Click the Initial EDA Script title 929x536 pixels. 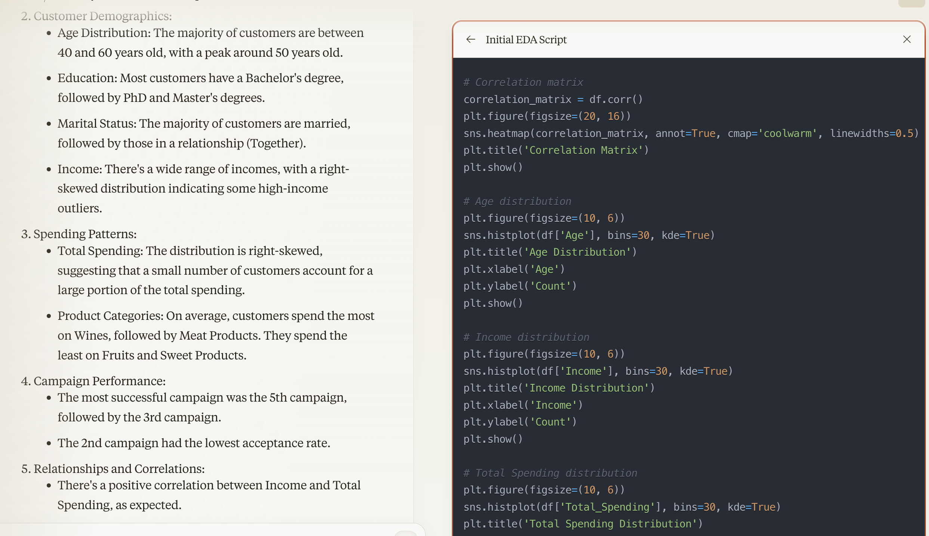click(526, 40)
